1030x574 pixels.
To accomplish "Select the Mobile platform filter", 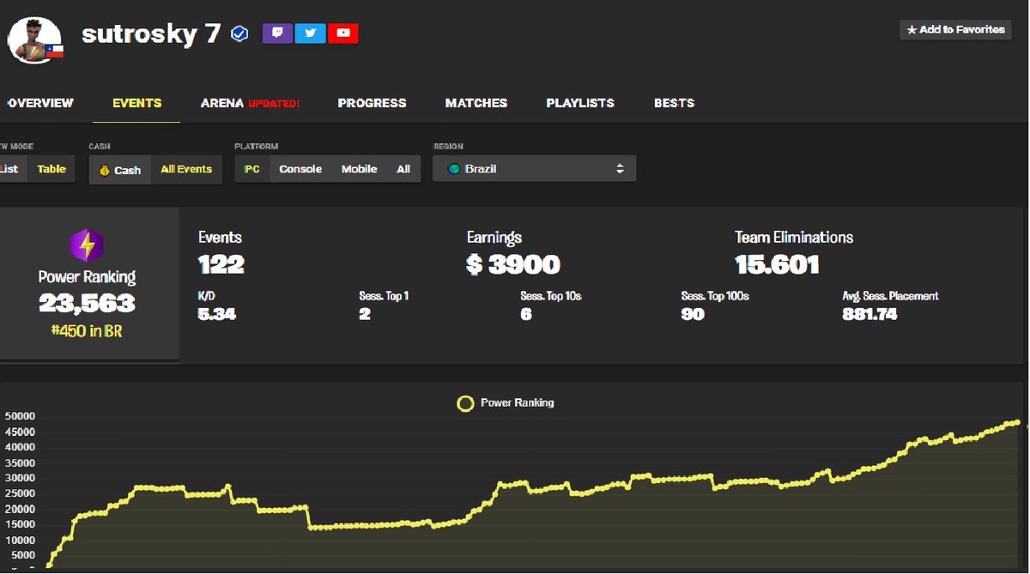I will pyautogui.click(x=359, y=169).
